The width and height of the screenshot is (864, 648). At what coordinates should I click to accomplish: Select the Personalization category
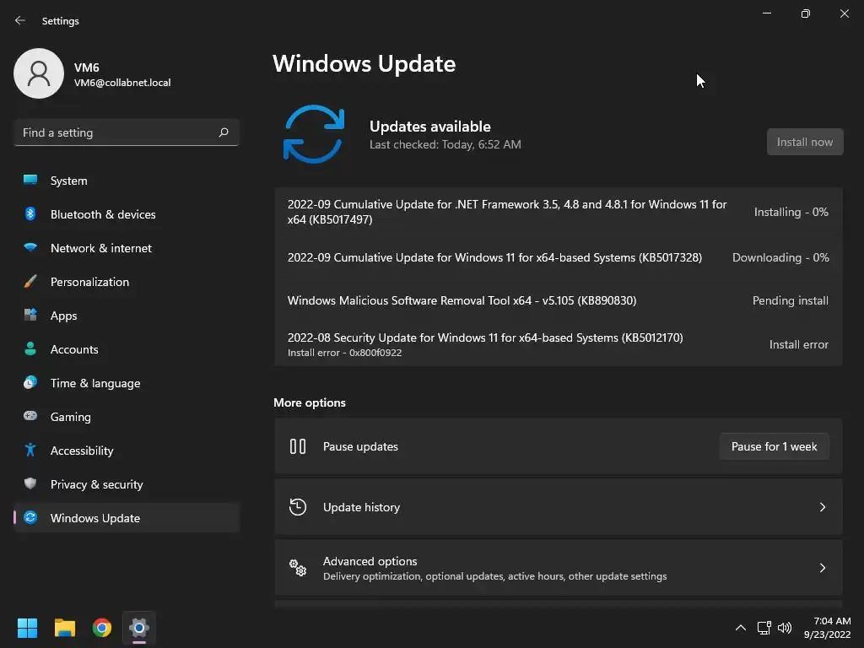[127, 282]
